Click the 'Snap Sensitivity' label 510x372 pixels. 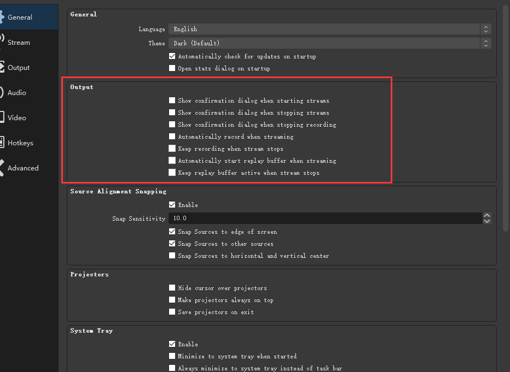(139, 219)
